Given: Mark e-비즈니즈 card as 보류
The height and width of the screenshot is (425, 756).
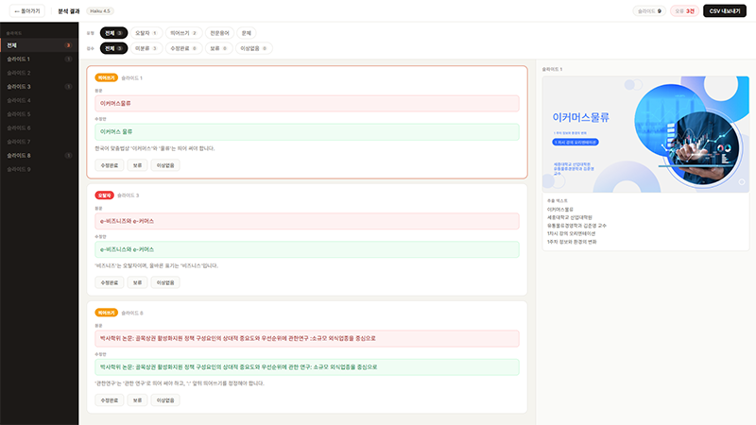Looking at the screenshot, I should 137,282.
